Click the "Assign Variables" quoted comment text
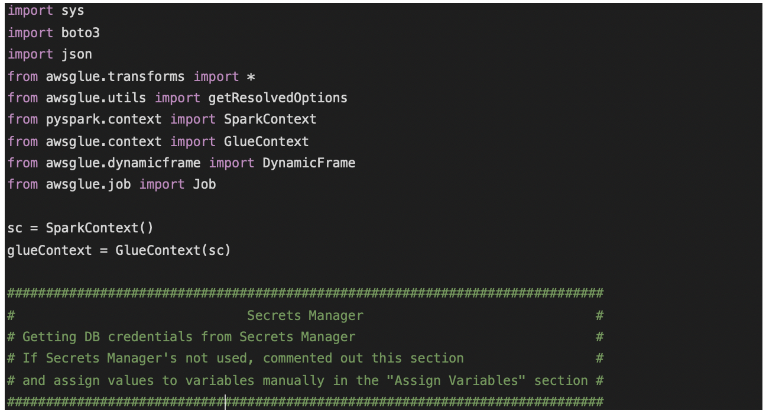Image resolution: width=766 pixels, height=414 pixels. (456, 380)
